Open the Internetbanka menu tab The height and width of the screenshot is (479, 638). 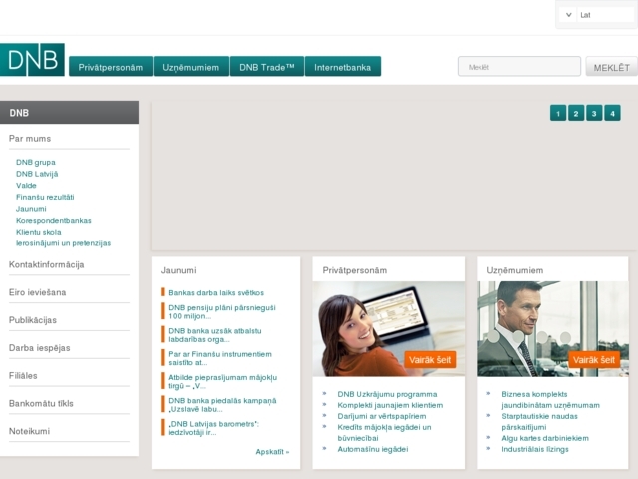pyautogui.click(x=343, y=67)
